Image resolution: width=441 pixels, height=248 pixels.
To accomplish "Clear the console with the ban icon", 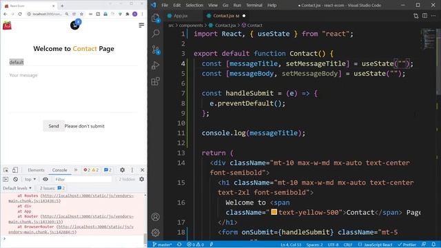I will [15, 179].
